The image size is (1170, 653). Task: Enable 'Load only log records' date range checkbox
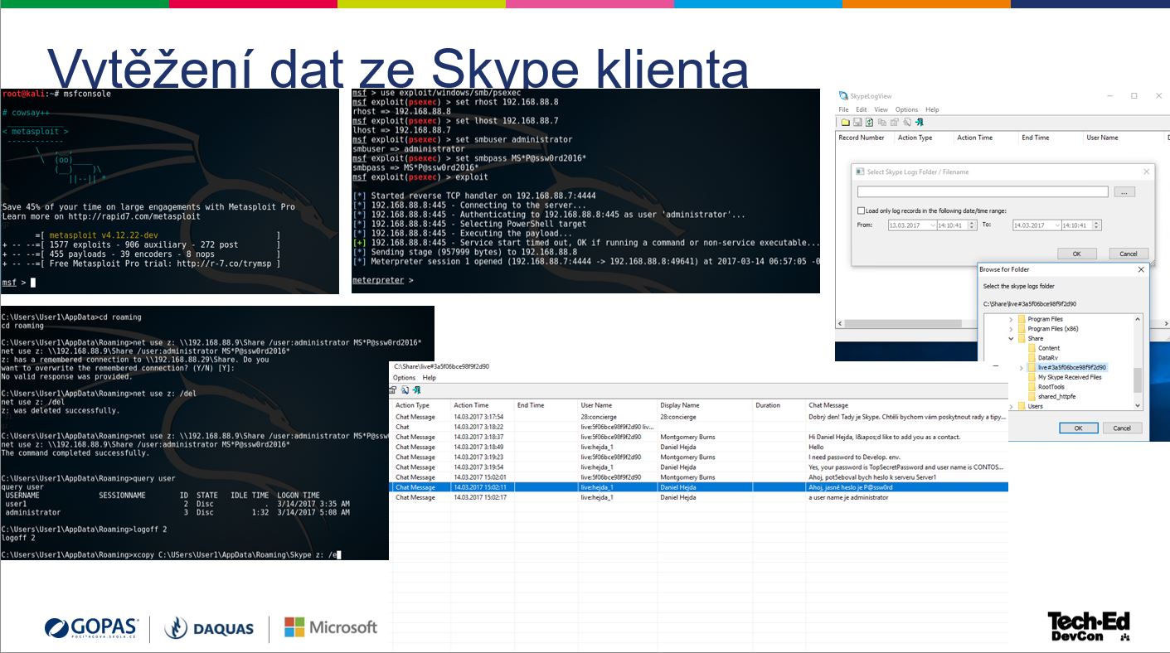(861, 211)
